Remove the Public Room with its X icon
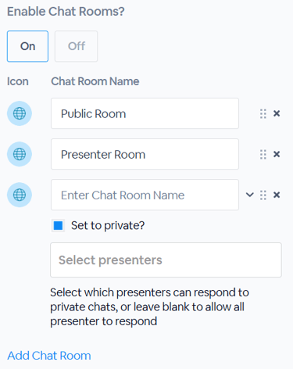This screenshot has width=293, height=369. [277, 113]
